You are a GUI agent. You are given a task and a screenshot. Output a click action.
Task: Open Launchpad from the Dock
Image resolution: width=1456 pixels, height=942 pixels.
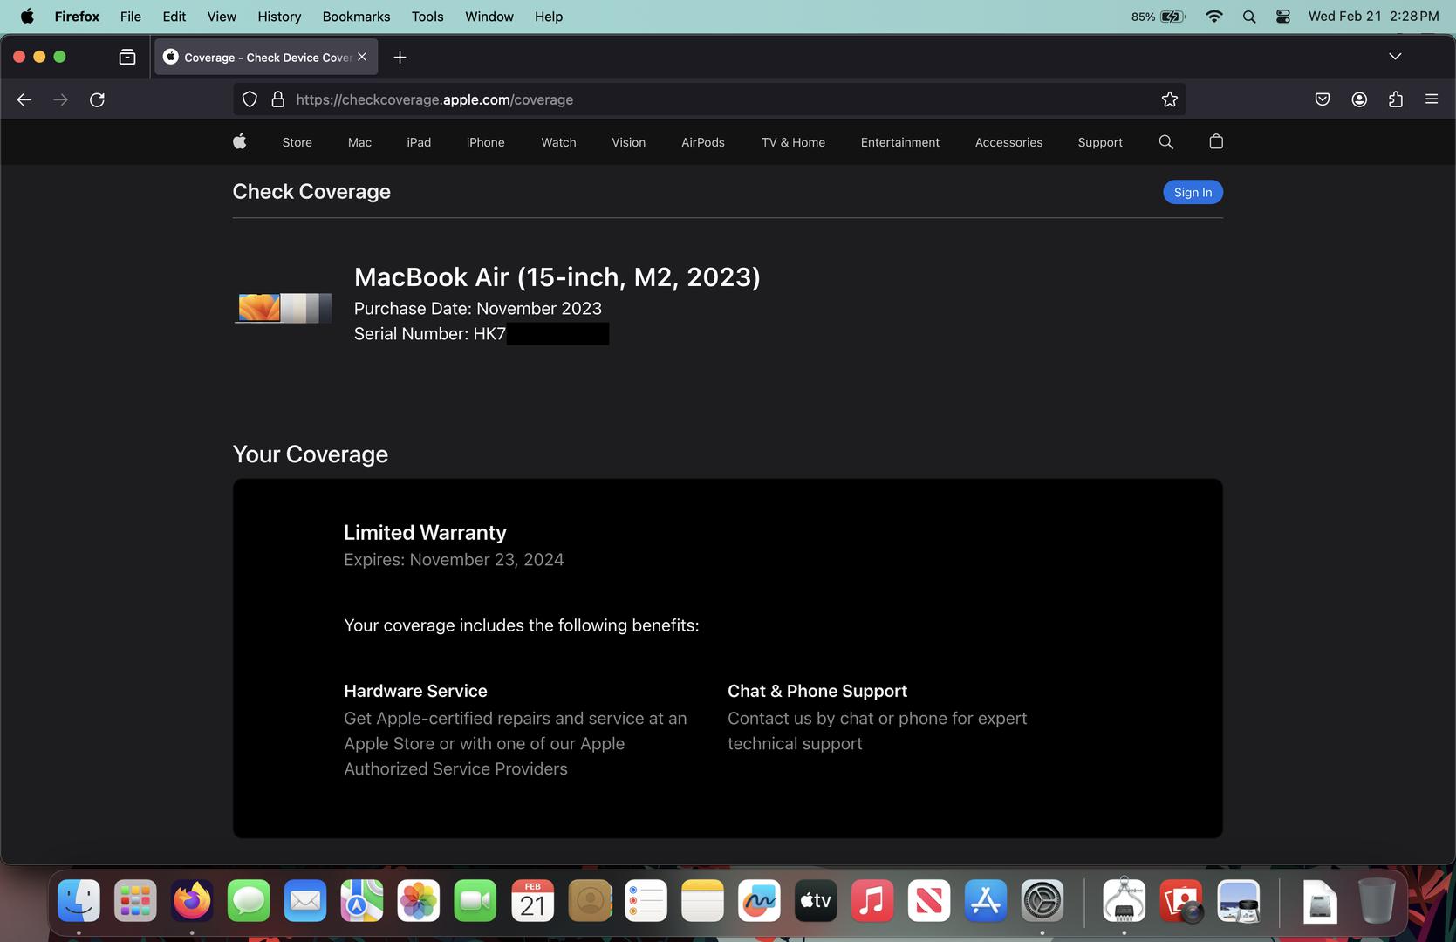(135, 901)
